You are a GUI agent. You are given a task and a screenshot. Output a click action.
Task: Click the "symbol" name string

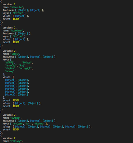coord(15,118)
